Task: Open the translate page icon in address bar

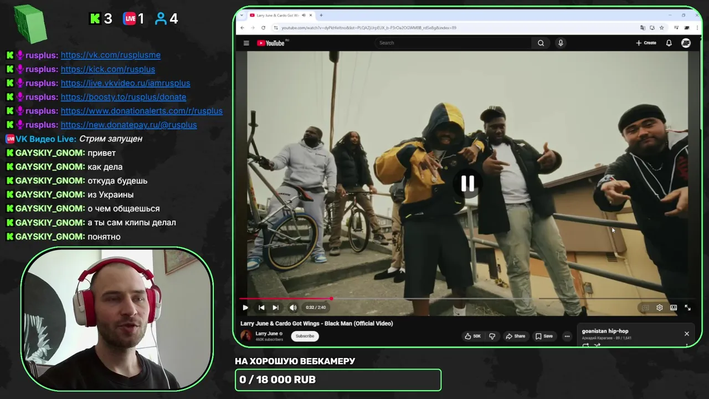Action: 643,28
